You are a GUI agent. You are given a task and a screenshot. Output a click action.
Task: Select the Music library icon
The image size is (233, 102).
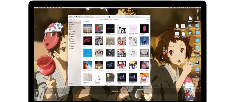[70, 19]
